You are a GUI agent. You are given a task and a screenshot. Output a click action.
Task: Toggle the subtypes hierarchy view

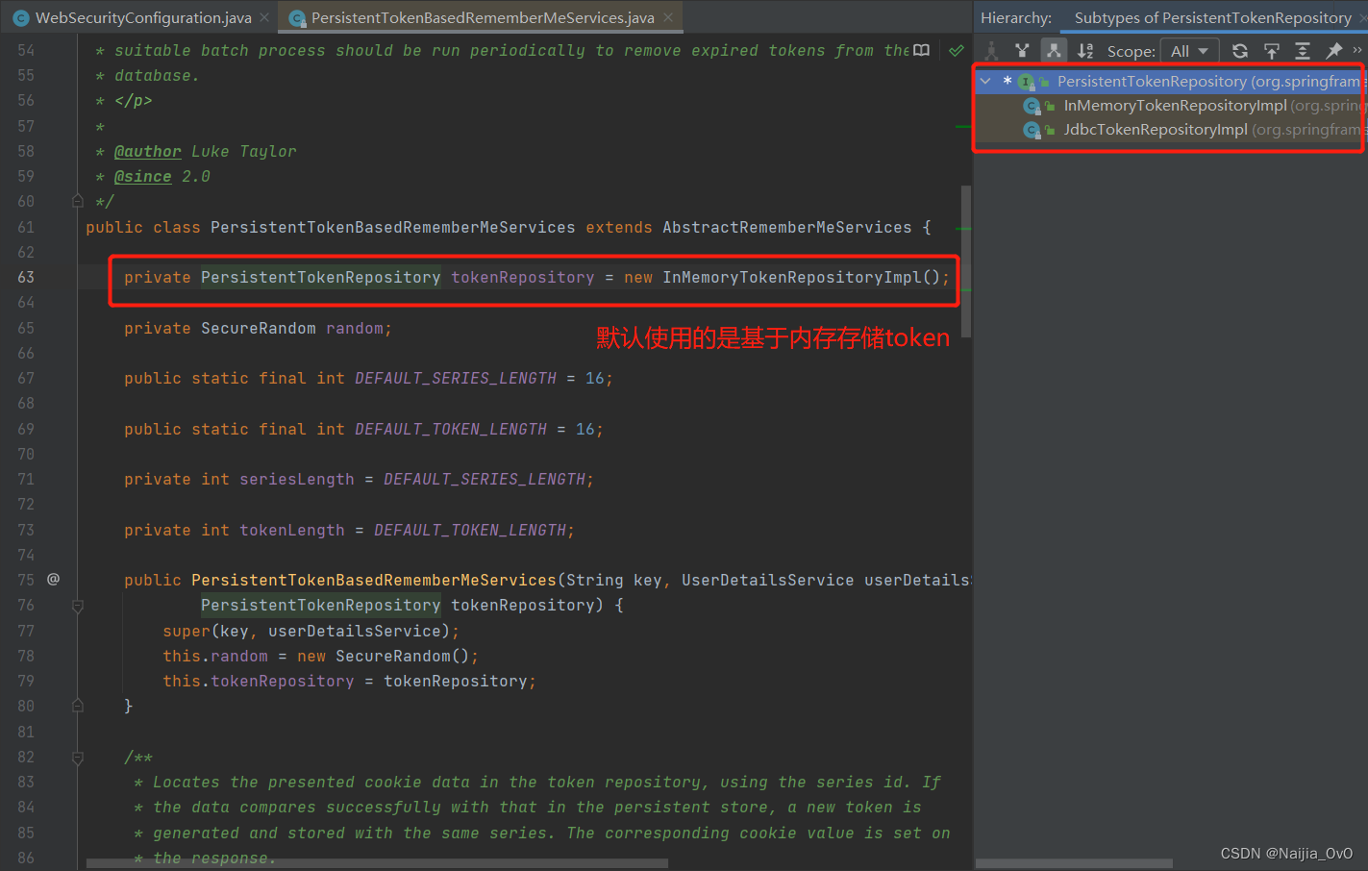(1054, 51)
